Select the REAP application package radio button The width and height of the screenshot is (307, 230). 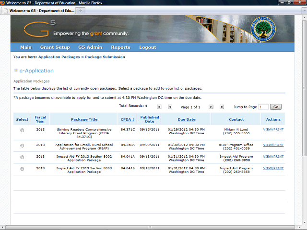click(x=22, y=145)
